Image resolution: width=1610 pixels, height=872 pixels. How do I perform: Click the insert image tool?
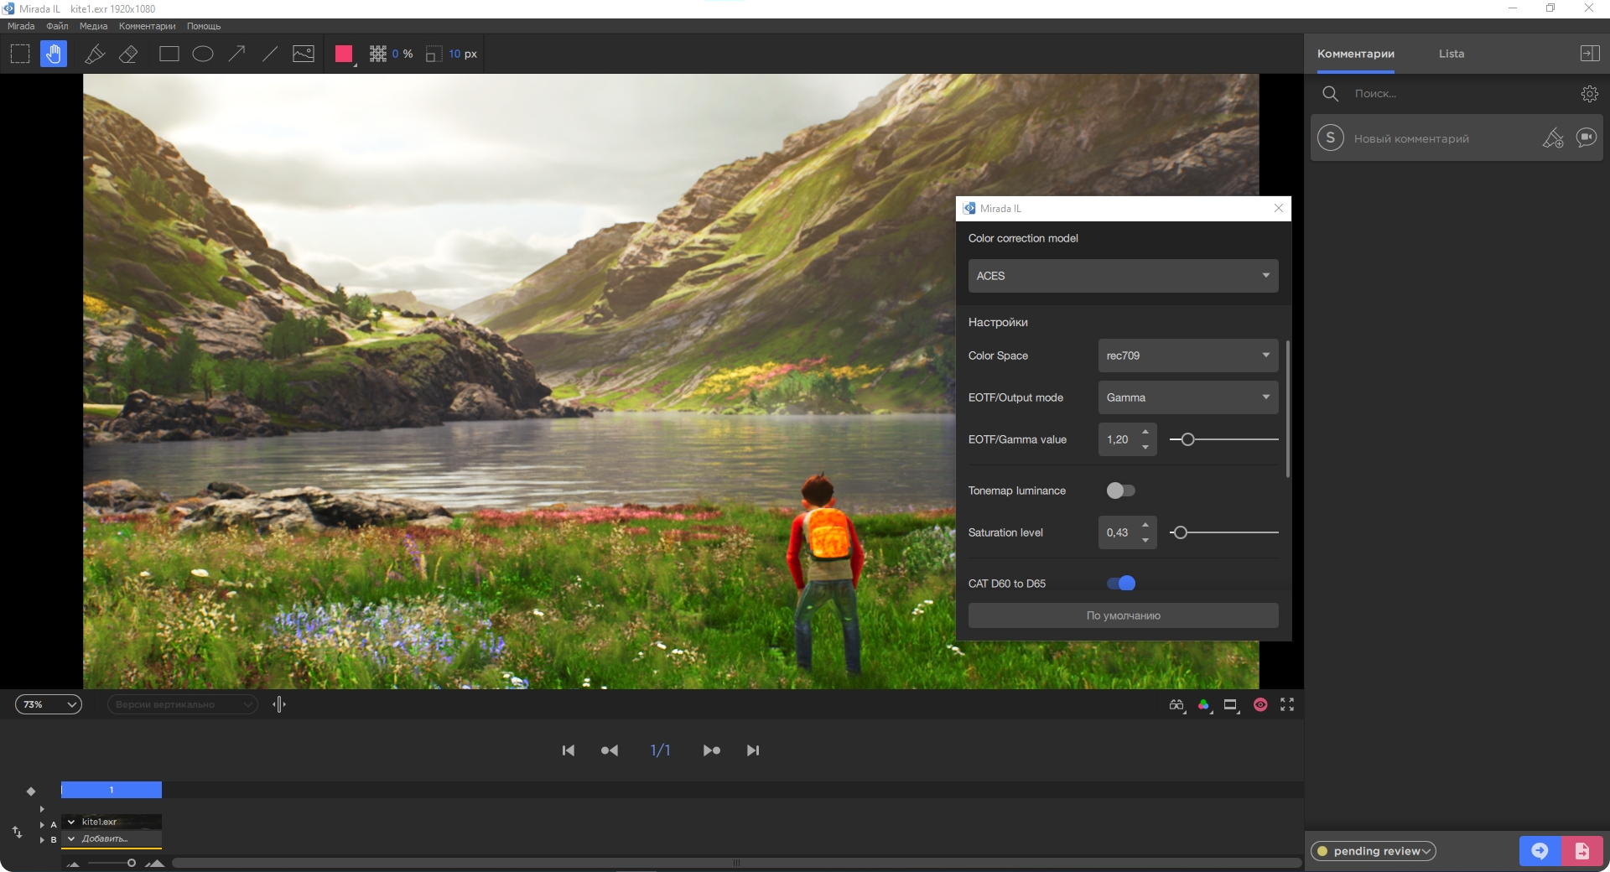(x=304, y=54)
